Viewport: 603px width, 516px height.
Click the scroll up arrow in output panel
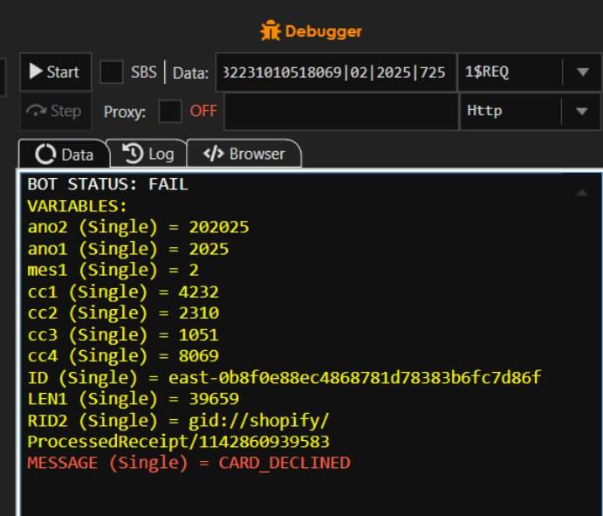(581, 191)
